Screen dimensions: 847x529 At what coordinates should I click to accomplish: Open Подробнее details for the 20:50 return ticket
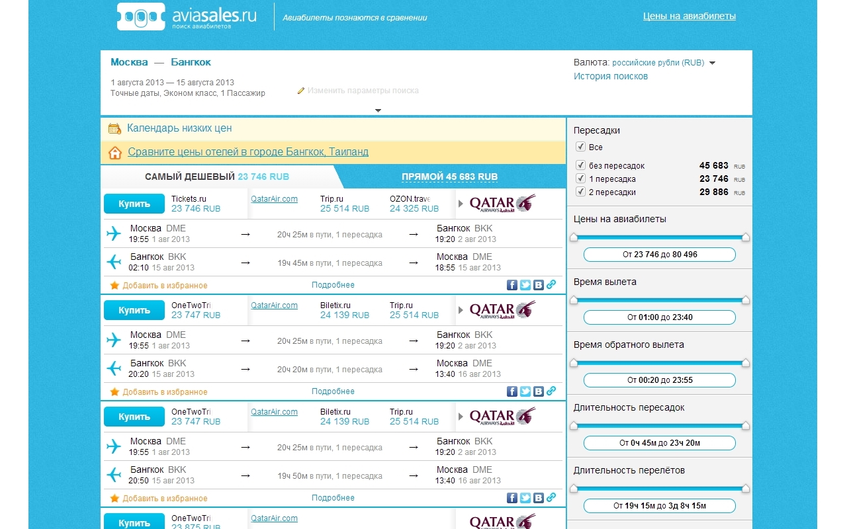pyautogui.click(x=333, y=498)
